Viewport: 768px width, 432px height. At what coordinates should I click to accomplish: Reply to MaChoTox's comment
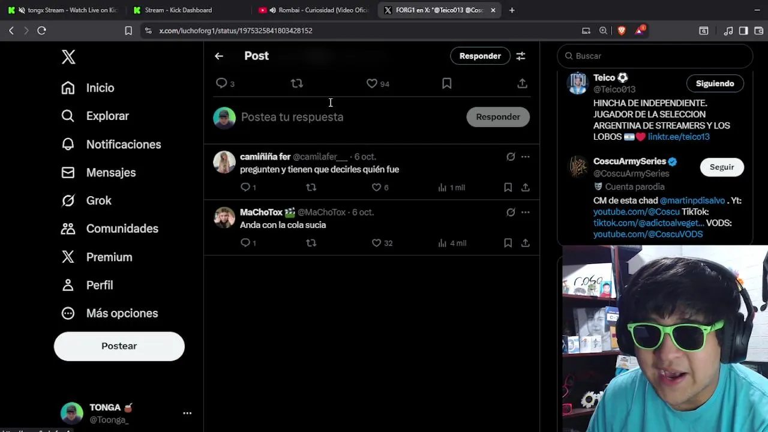click(245, 242)
